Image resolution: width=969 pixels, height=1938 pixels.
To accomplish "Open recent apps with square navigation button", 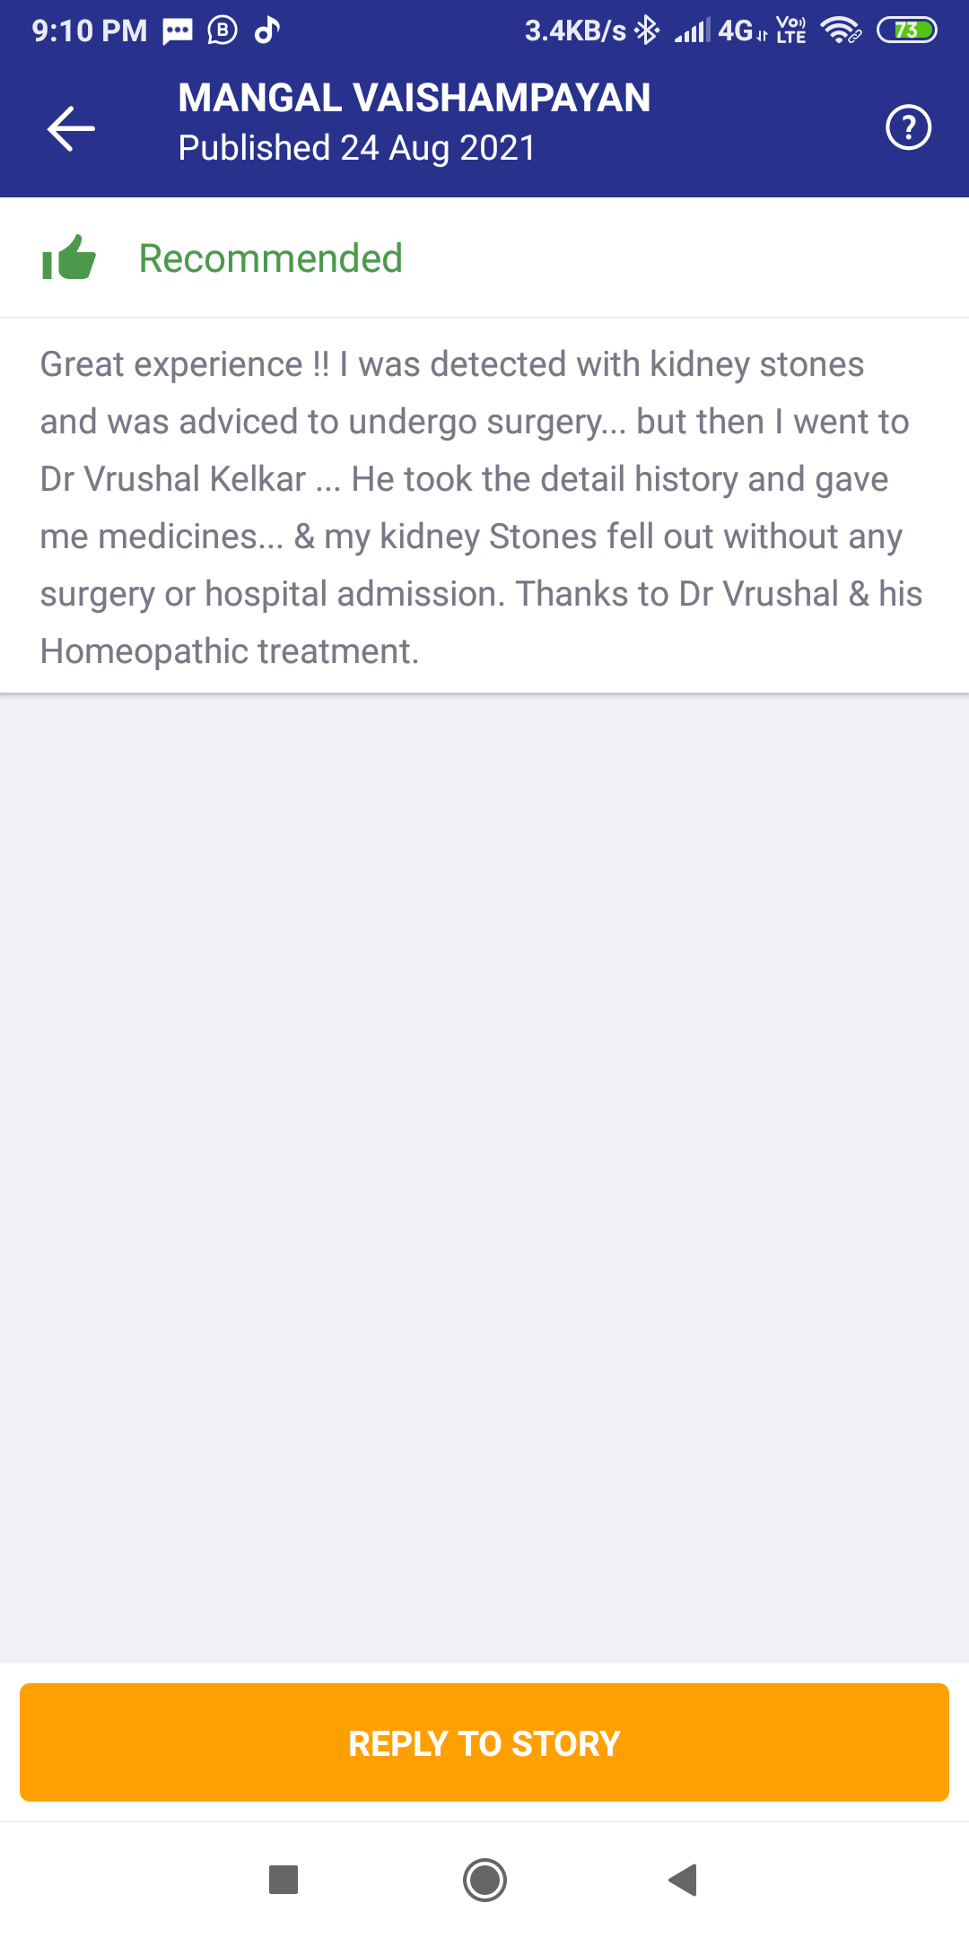I will [x=284, y=1879].
